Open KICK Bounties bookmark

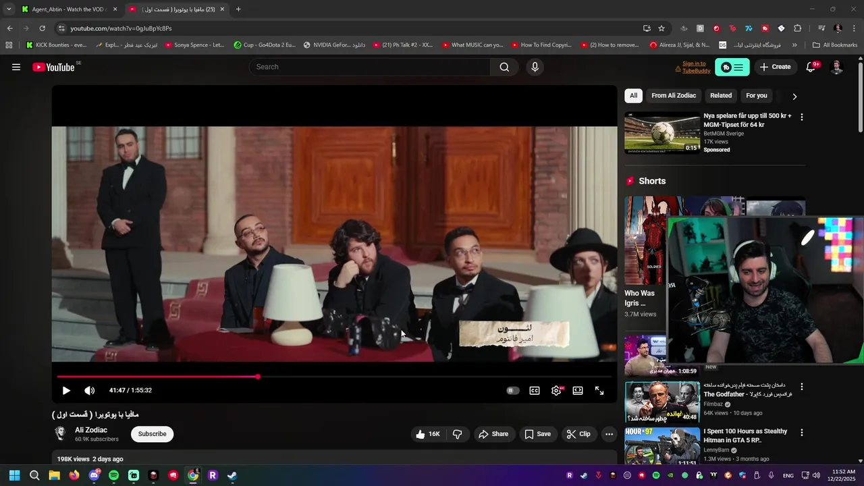[x=56, y=45]
